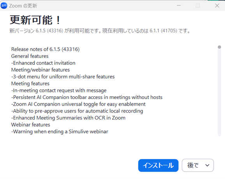Screen dimensions: 225x179
Task: Minimize the Zoom update dialog
Action: (179, 5)
